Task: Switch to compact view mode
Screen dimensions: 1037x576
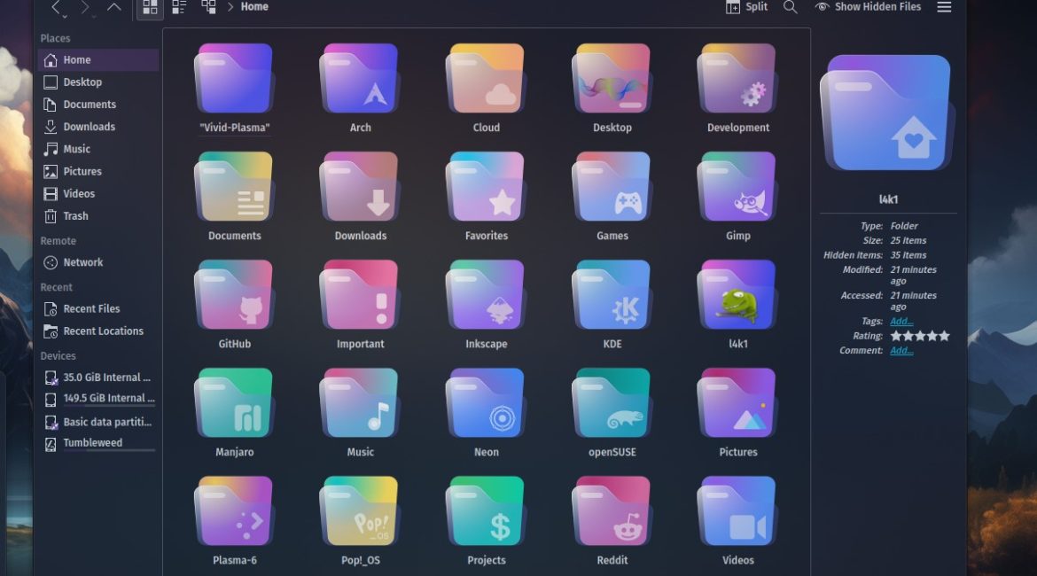Action: (179, 8)
